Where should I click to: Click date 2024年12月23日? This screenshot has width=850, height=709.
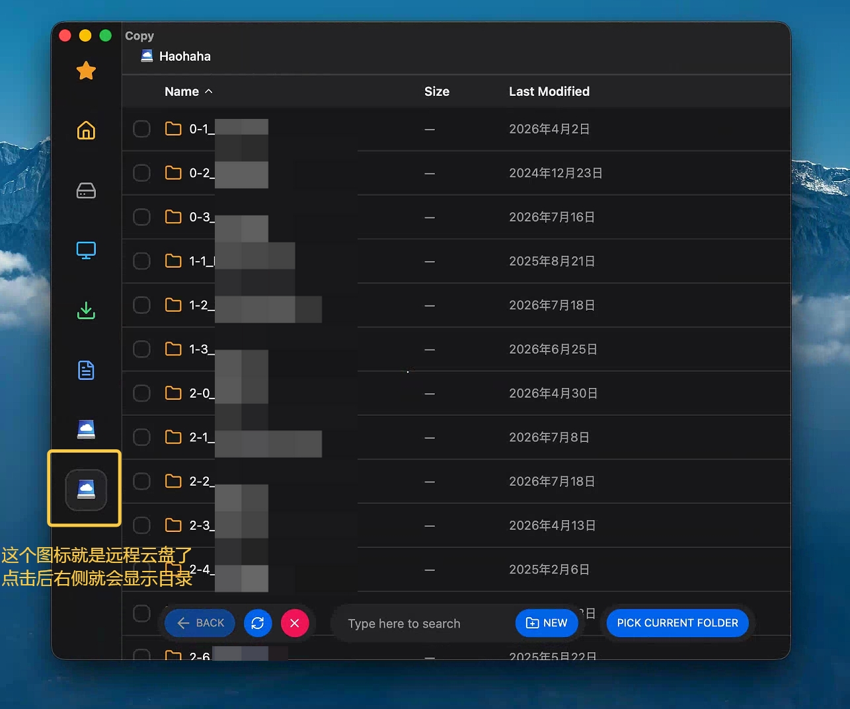556,172
